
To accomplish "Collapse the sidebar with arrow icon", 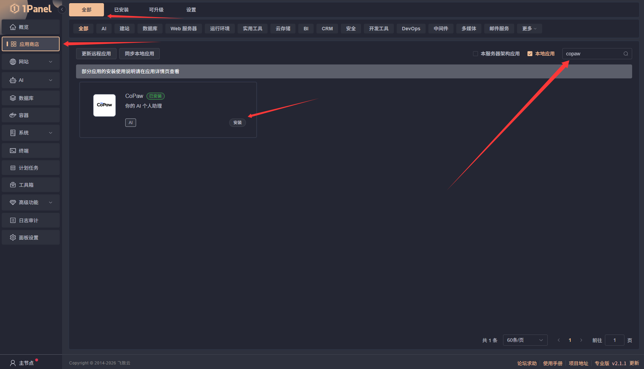I will (62, 9).
